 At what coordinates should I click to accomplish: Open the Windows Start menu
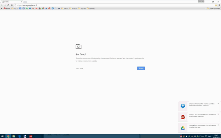point(2,136)
